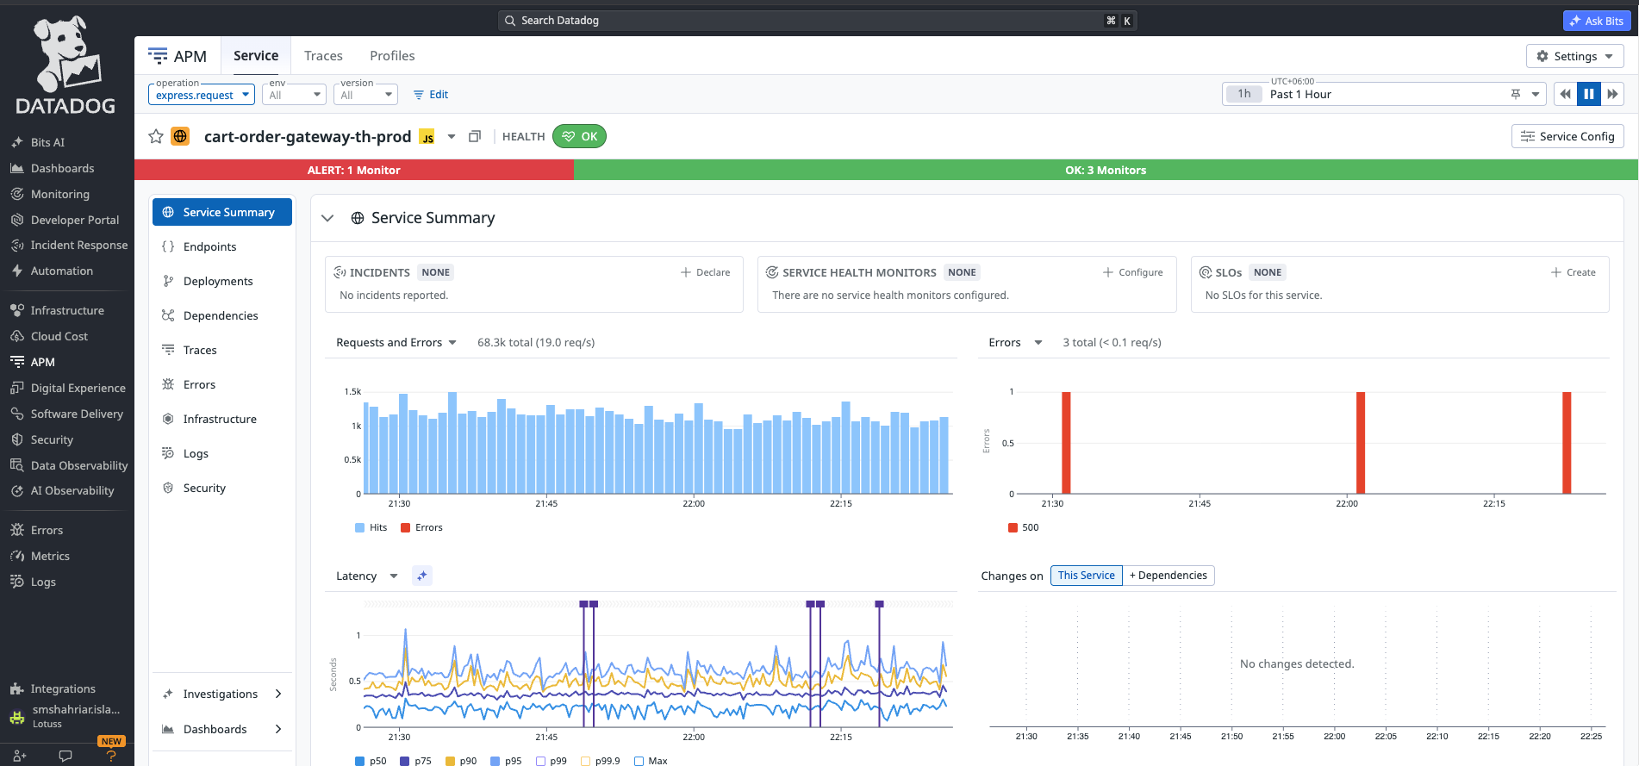This screenshot has height=766, width=1639.
Task: Open Bits AI in sidebar
Action: [x=47, y=142]
